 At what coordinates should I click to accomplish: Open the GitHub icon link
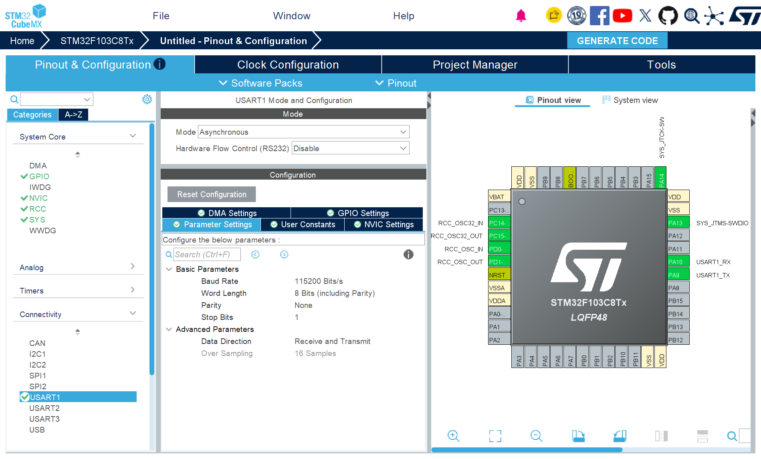[668, 16]
